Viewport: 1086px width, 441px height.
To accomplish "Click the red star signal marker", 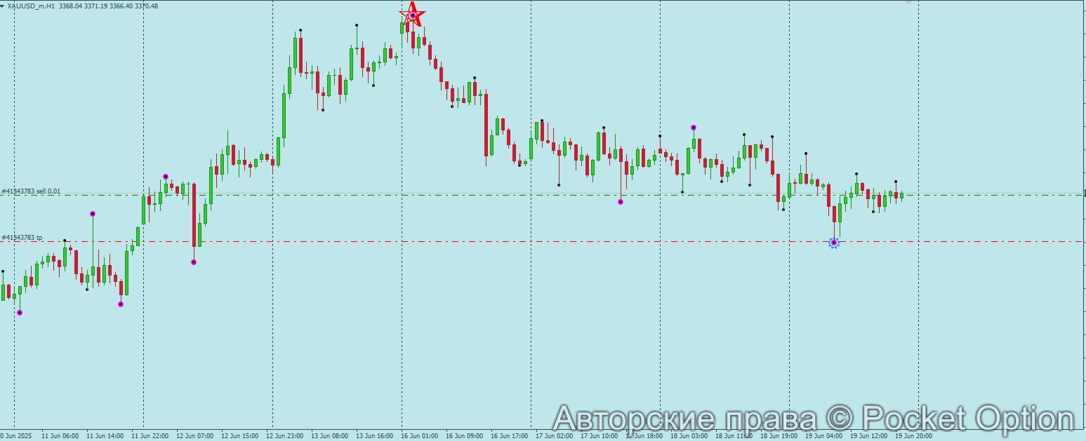I will [412, 15].
